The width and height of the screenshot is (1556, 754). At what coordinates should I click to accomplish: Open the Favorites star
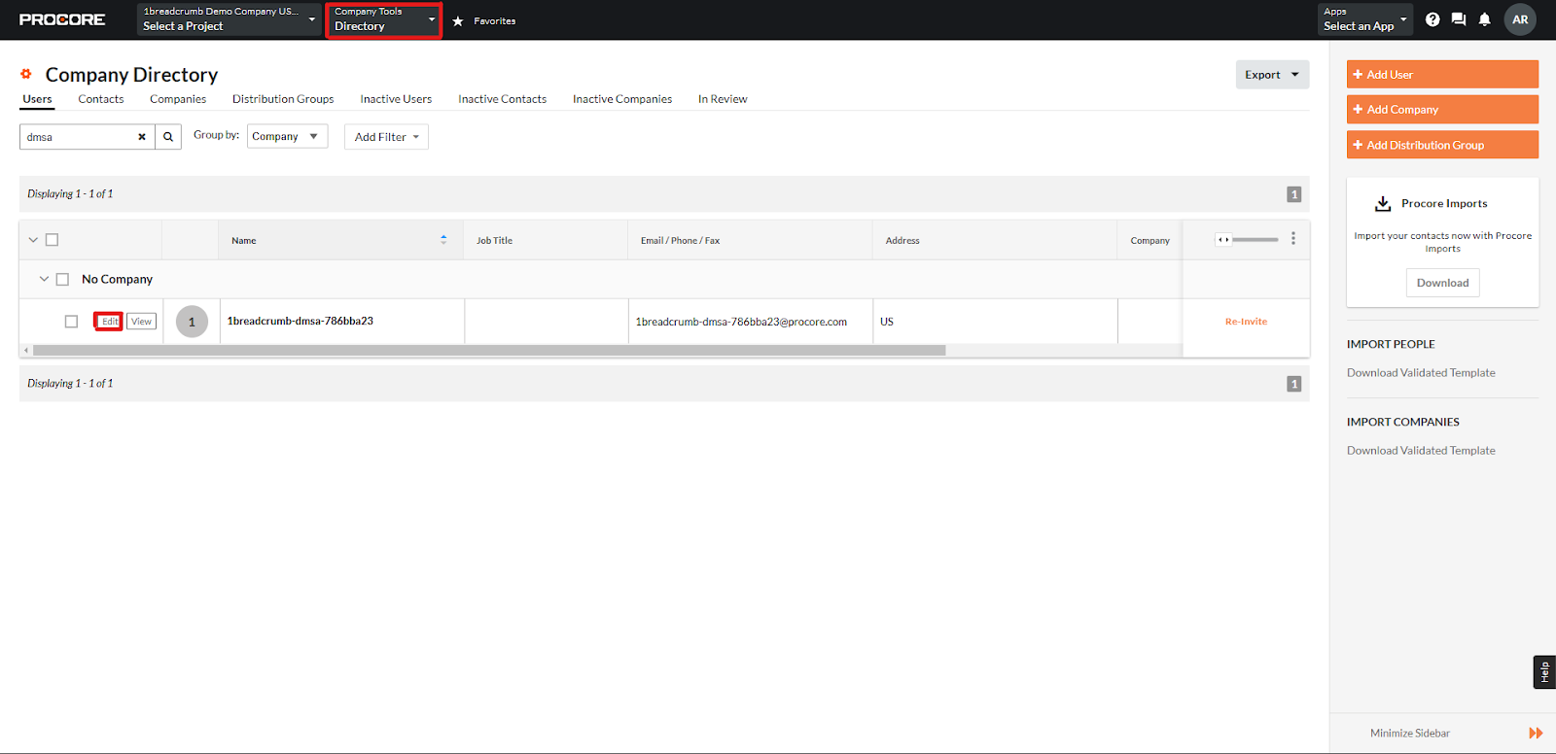[458, 20]
